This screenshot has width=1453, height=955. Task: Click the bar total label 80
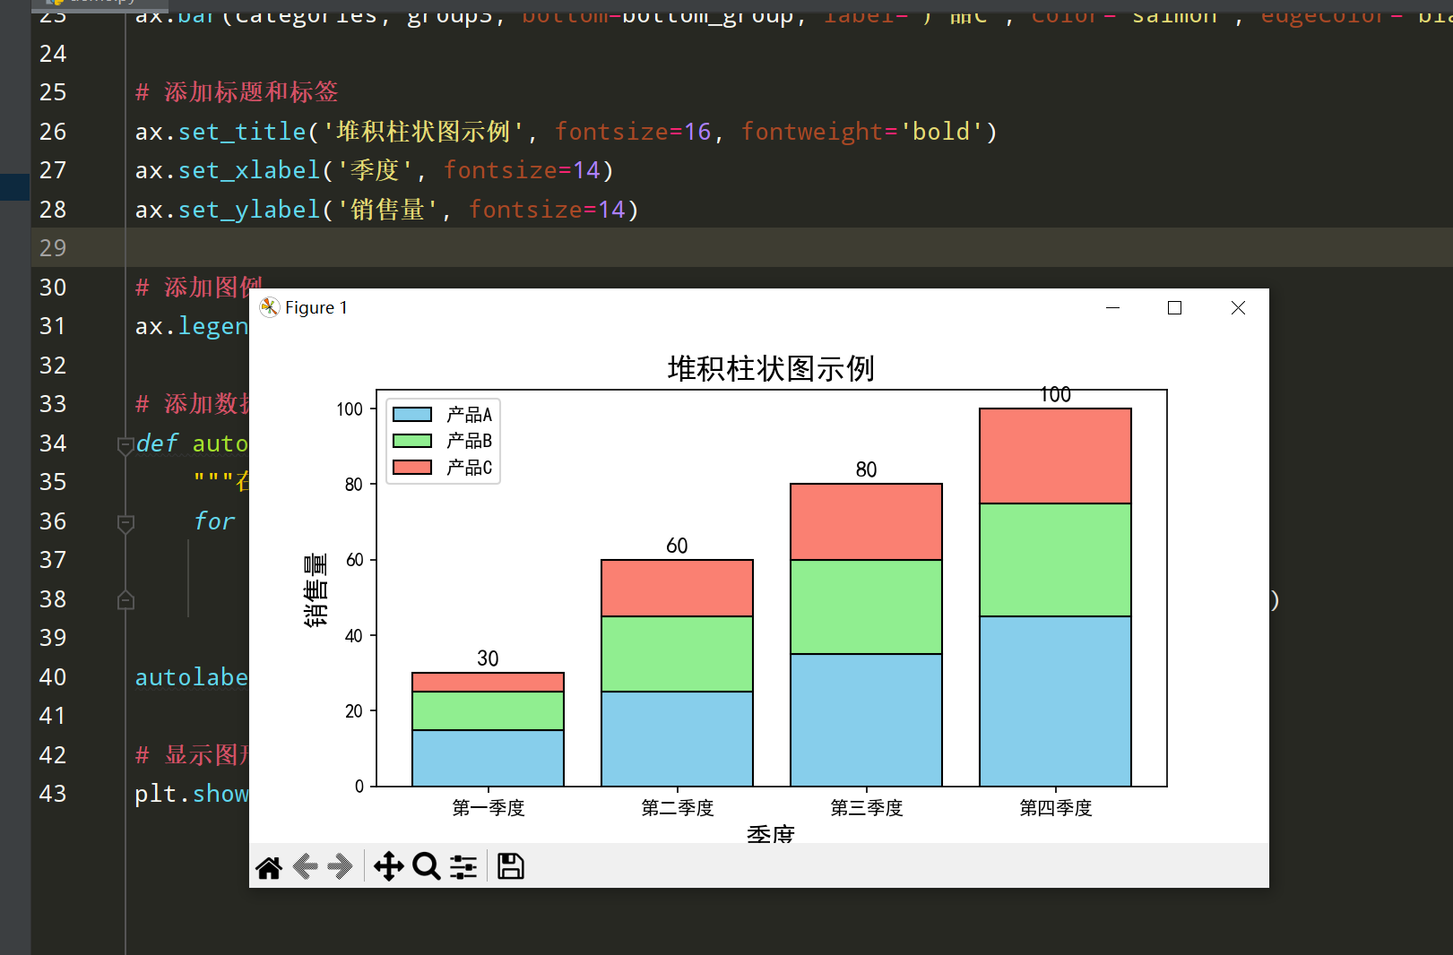click(x=866, y=469)
